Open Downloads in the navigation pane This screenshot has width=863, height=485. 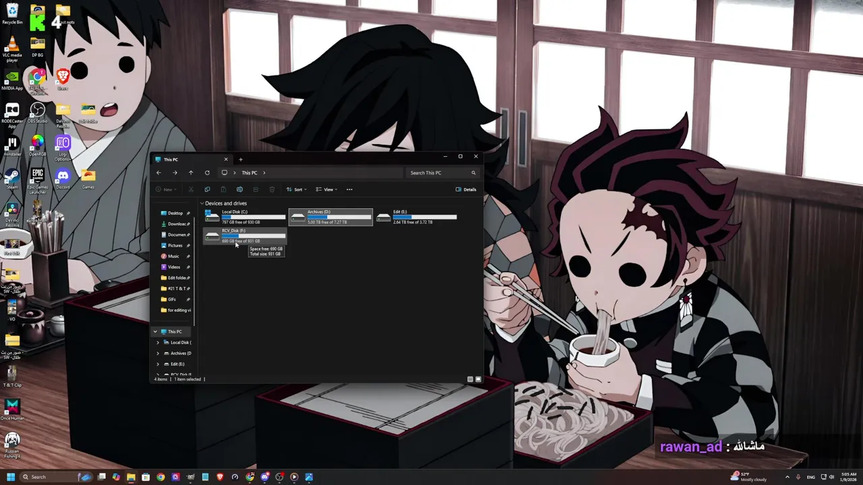(x=175, y=224)
